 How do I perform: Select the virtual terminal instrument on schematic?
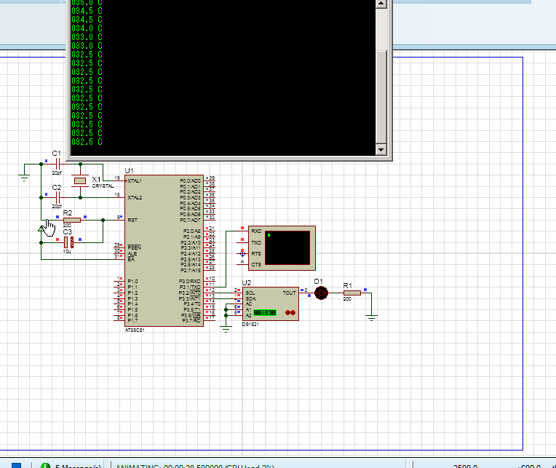(x=282, y=247)
